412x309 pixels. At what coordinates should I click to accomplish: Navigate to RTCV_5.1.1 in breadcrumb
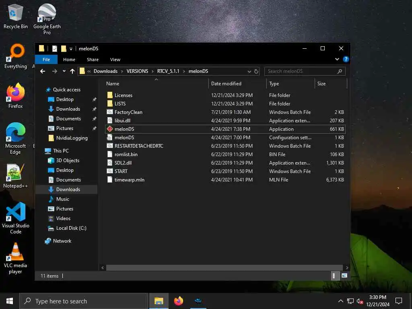coord(168,71)
